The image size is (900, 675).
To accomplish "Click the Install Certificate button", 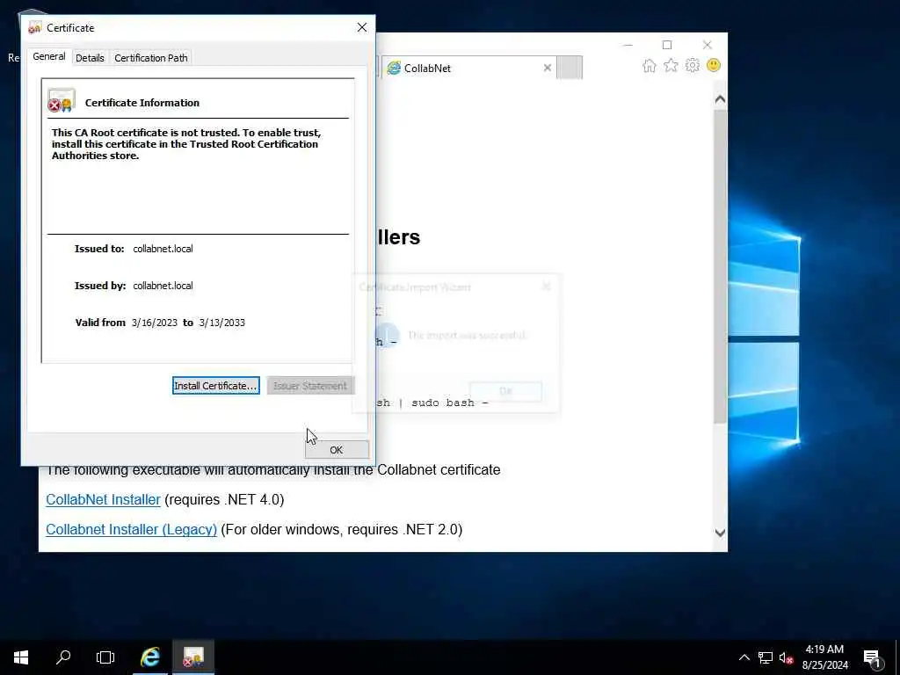I will click(x=216, y=386).
